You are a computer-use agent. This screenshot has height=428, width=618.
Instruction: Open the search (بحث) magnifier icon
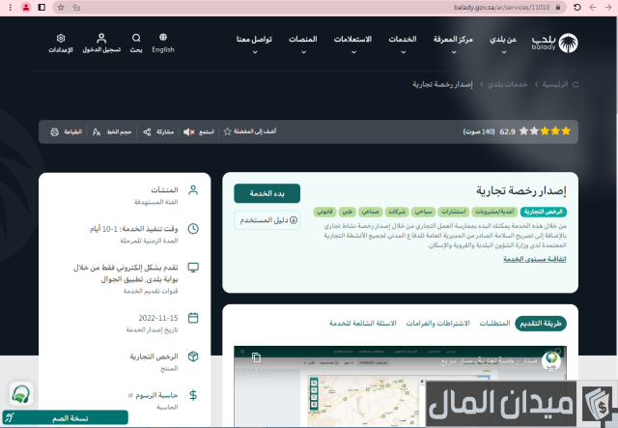pyautogui.click(x=136, y=43)
